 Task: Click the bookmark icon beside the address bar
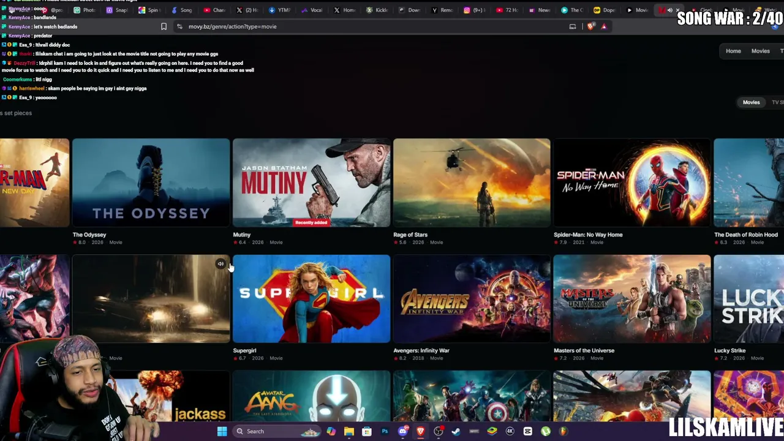click(164, 26)
